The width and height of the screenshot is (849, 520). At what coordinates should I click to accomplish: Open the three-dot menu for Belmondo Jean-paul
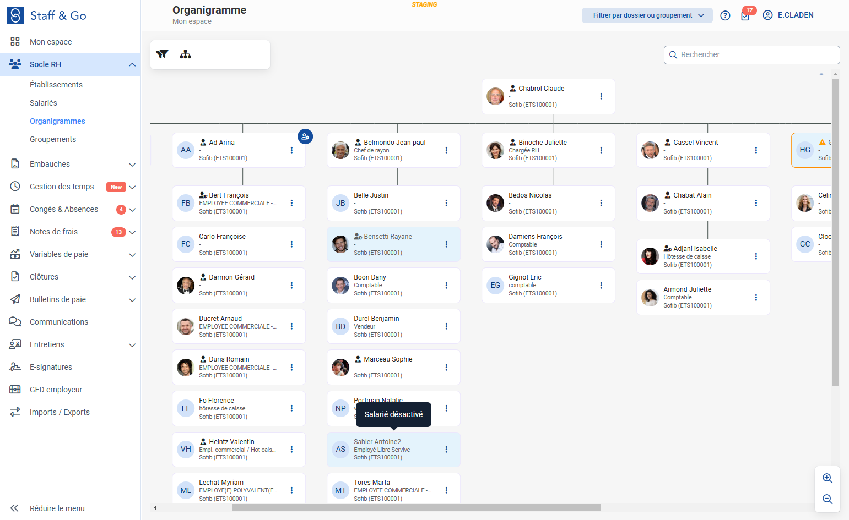(446, 150)
